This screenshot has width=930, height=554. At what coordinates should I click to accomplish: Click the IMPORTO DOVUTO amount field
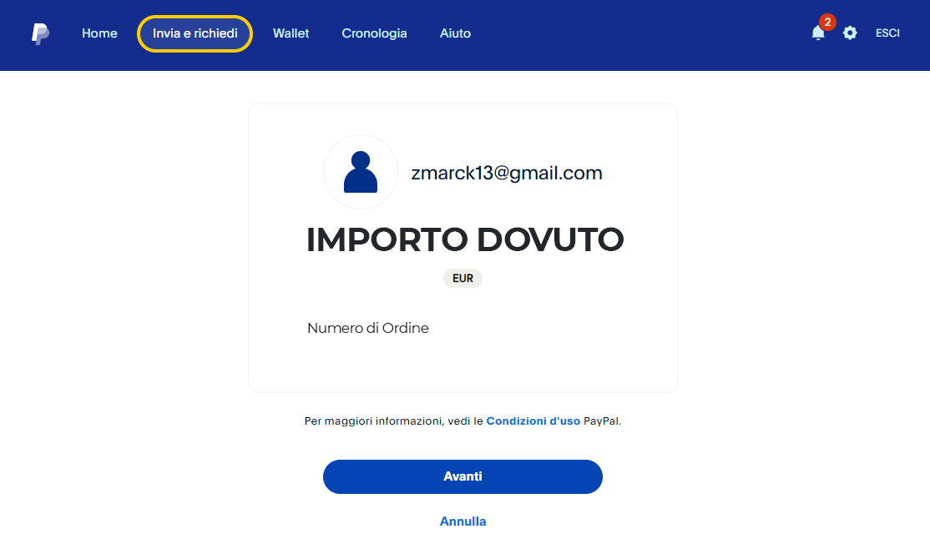pyautogui.click(x=464, y=239)
